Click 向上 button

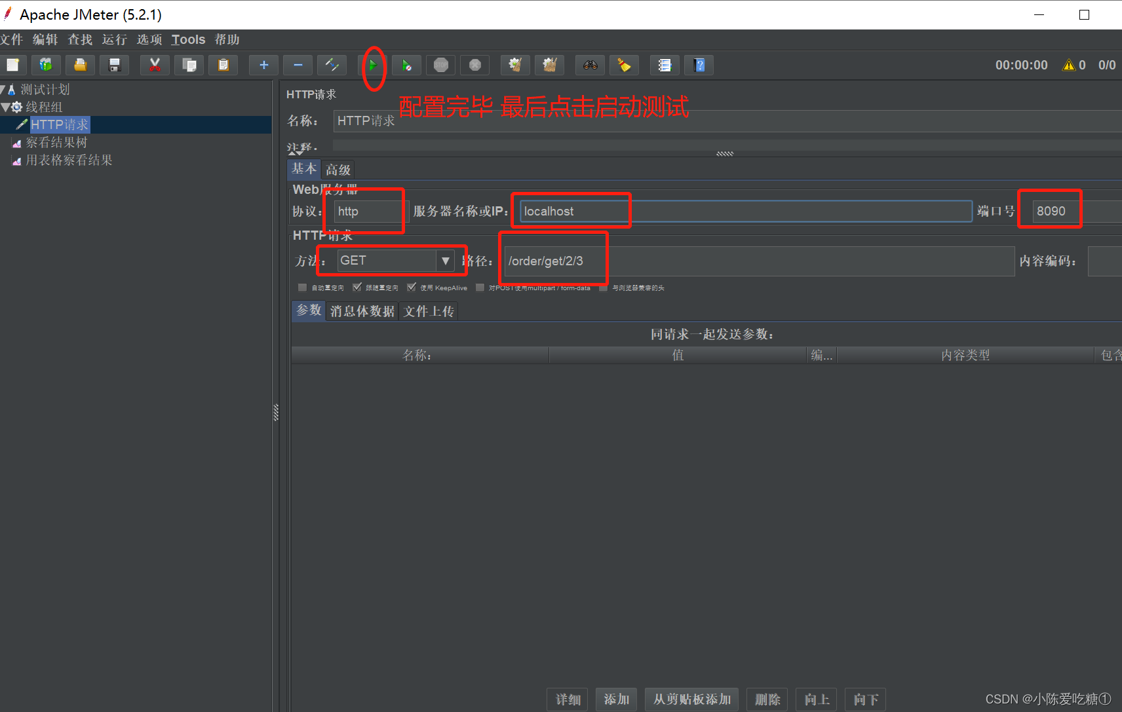817,700
